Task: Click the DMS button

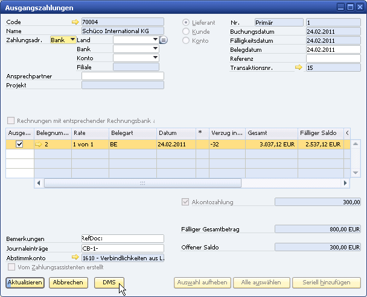Action: pyautogui.click(x=109, y=283)
